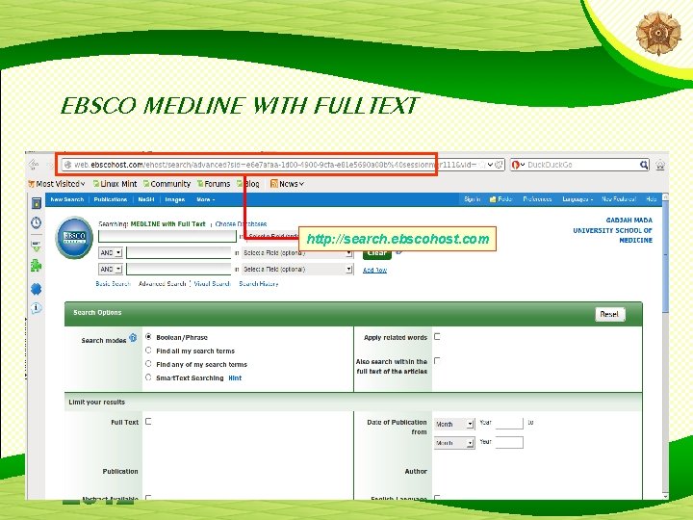Open the address bar history dropdown arrow

490,165
